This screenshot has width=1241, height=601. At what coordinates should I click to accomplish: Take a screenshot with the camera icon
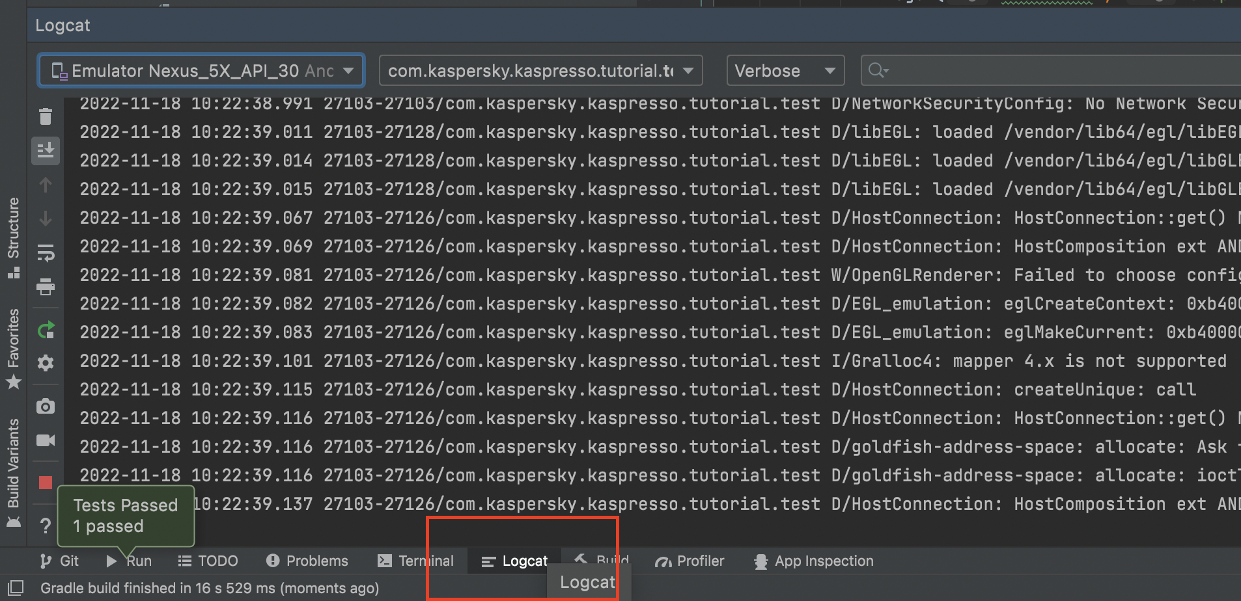click(x=46, y=407)
